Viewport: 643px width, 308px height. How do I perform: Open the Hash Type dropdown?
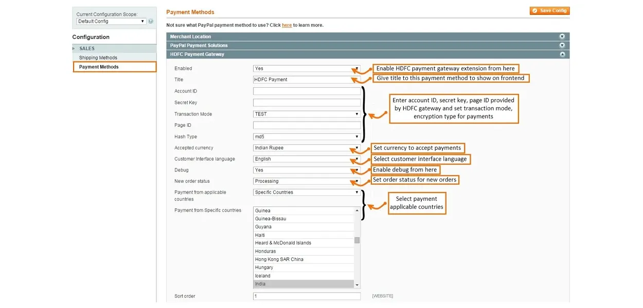307,137
